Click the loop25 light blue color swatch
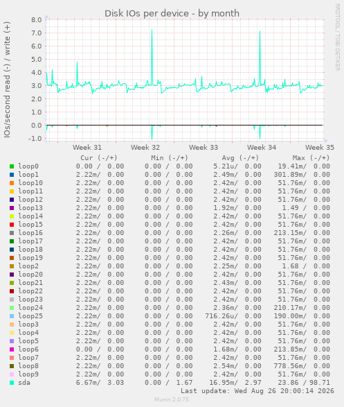 12,316
